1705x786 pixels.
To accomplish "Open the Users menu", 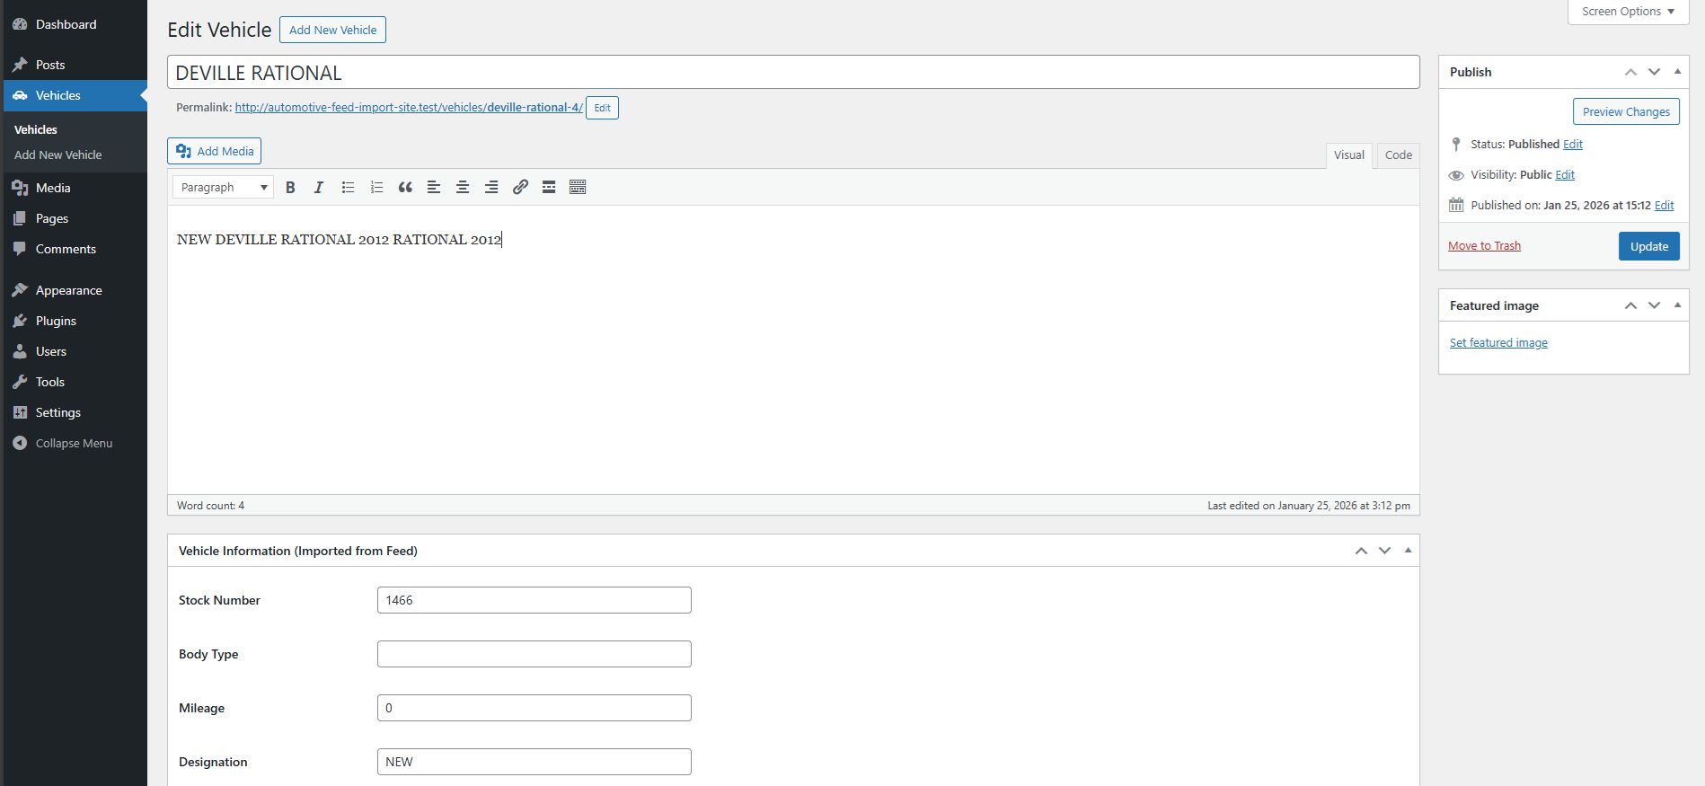I will click(x=75, y=351).
